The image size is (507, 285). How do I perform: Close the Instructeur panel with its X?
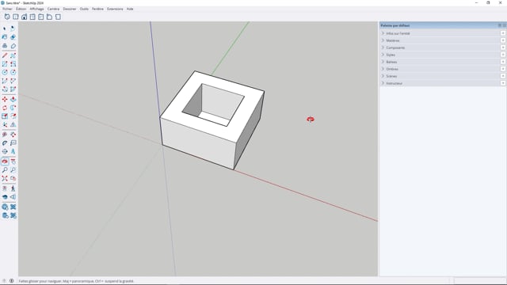503,83
